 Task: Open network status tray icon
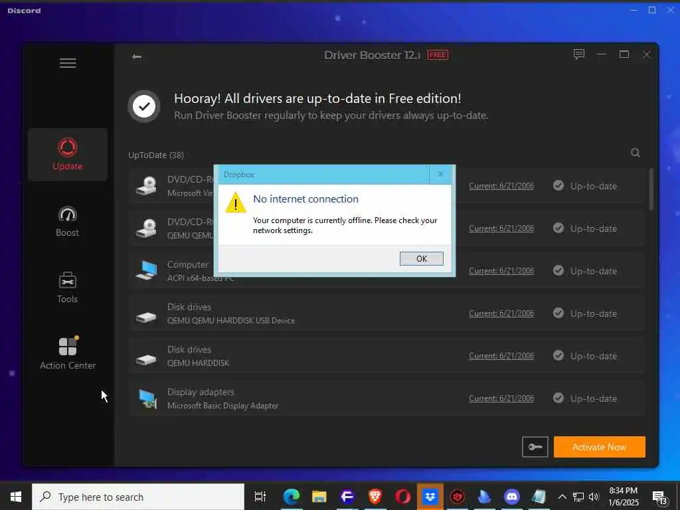[578, 497]
